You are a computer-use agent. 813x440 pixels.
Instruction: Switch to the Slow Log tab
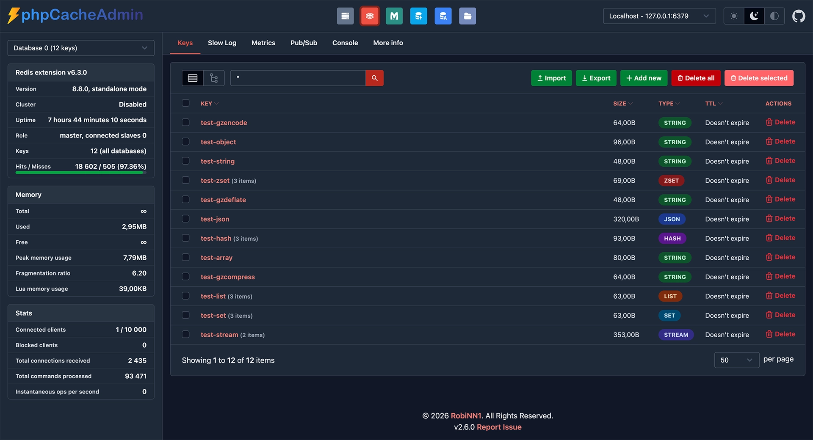point(222,43)
